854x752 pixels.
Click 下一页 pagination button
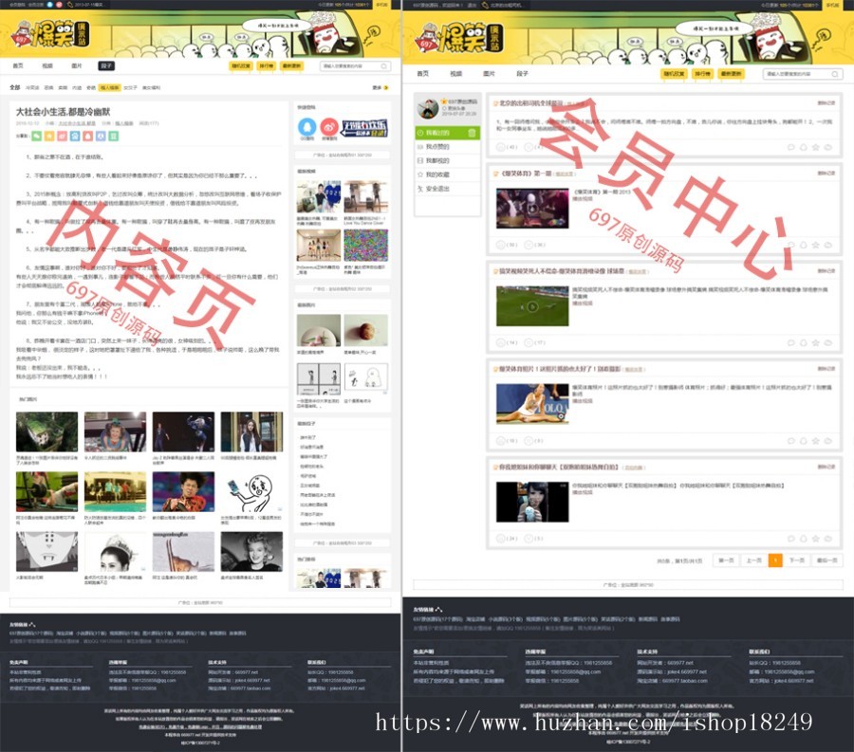pos(797,560)
